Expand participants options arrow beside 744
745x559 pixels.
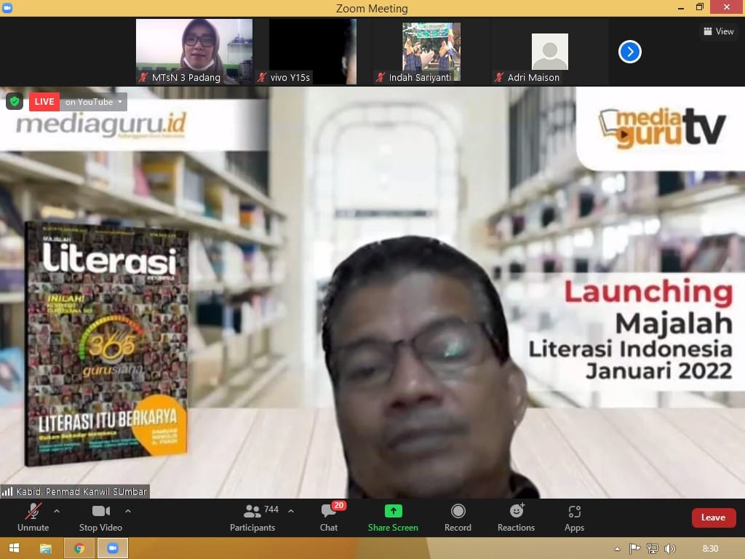291,511
